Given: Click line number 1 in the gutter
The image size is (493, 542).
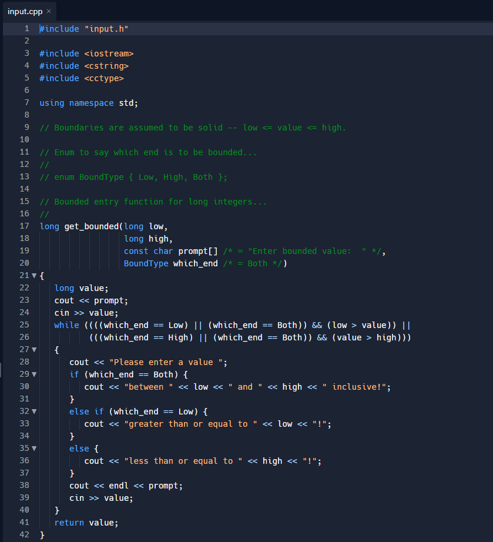Looking at the screenshot, I should (x=26, y=28).
